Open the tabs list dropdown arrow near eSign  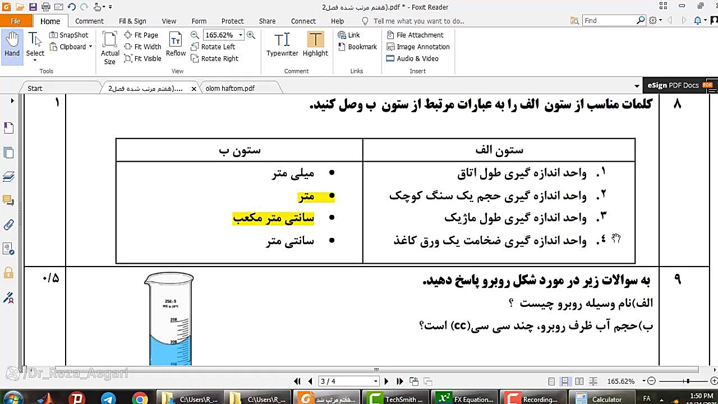pyautogui.click(x=637, y=85)
